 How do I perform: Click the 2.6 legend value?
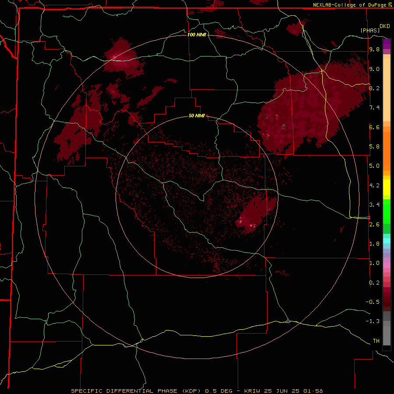click(374, 225)
